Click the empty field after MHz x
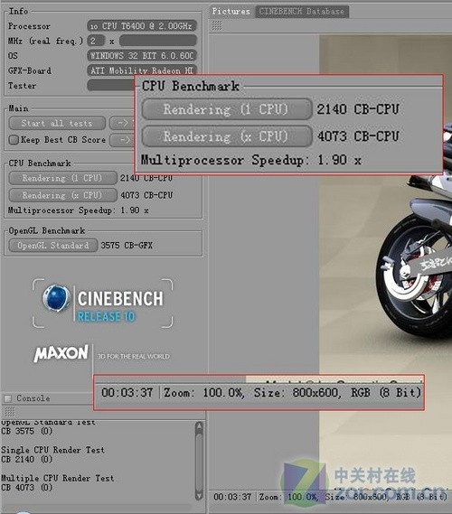 click(x=158, y=41)
